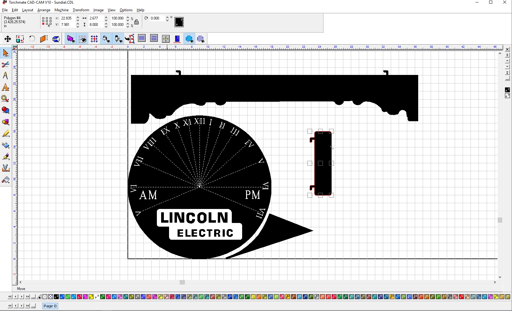Choose the yellow P8 color swatch

91,297
